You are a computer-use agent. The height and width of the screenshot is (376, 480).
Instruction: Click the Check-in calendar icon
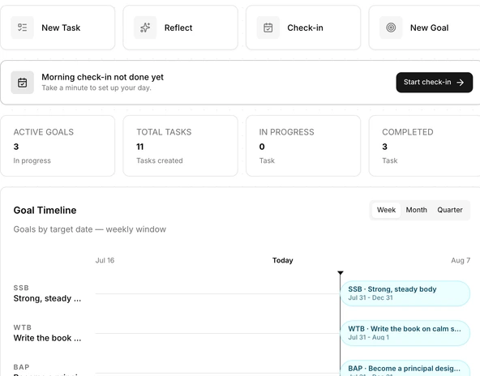pyautogui.click(x=268, y=28)
